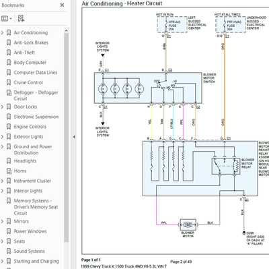The width and height of the screenshot is (269, 269).
Task: Click the Memory Systems bookmark icon
Action: pyautogui.click(x=9, y=201)
